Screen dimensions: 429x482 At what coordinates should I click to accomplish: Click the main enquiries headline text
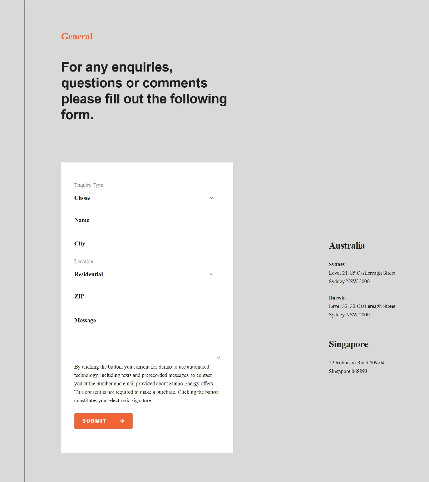point(144,91)
